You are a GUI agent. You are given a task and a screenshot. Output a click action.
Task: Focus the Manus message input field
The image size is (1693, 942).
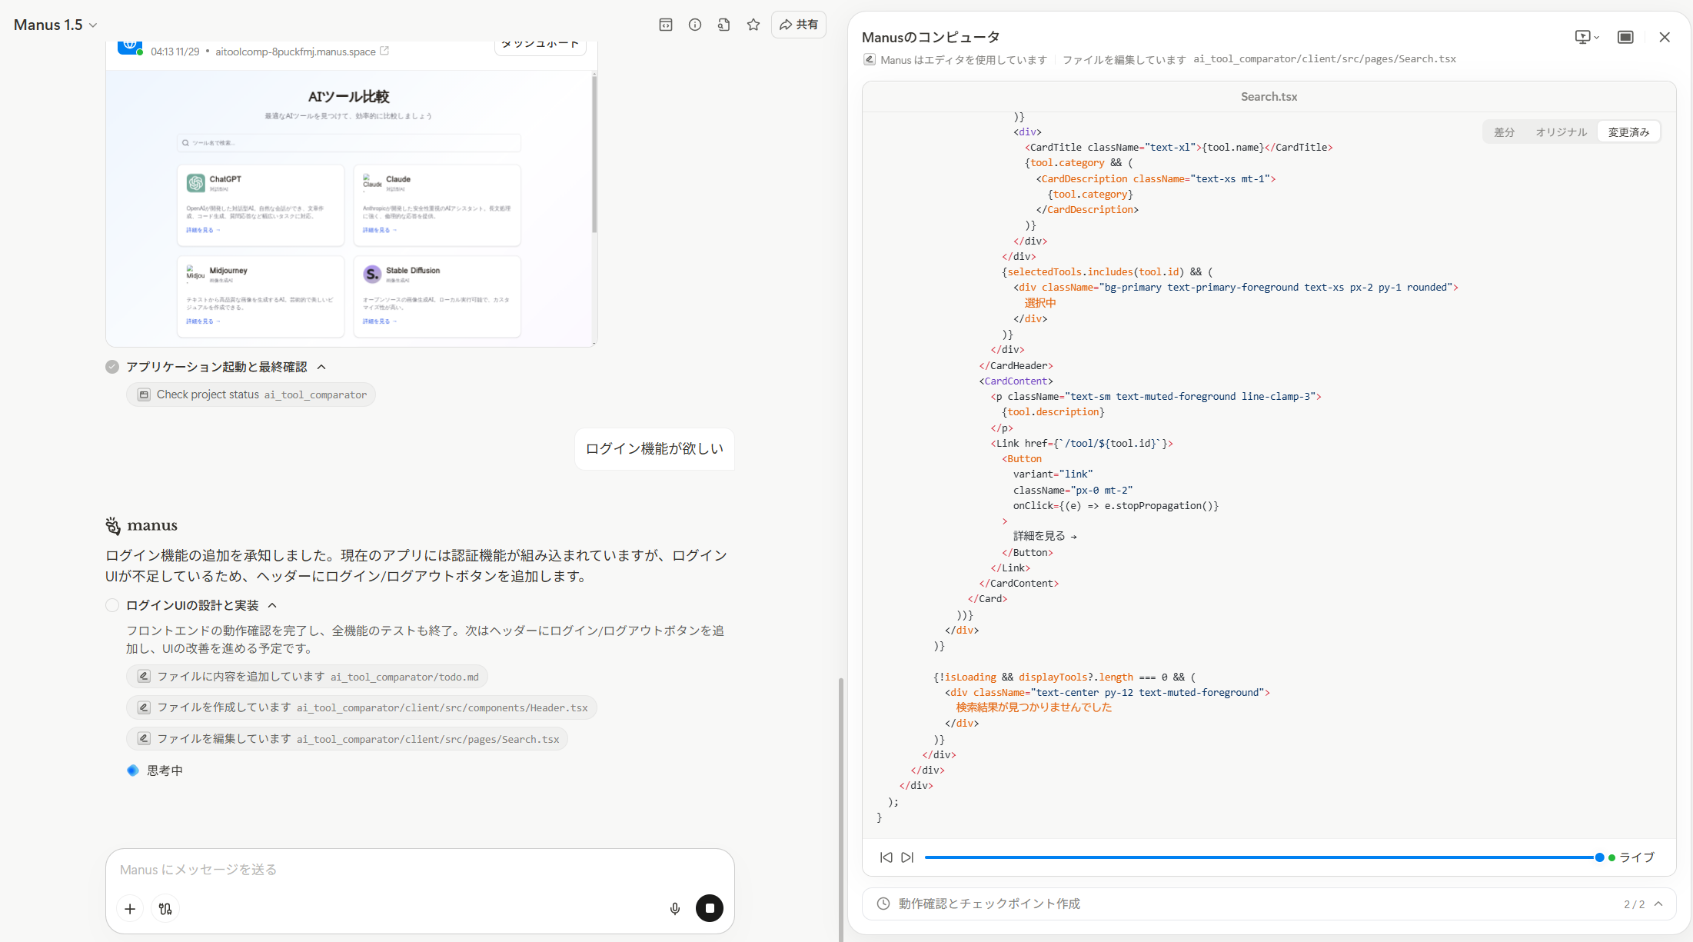tap(419, 870)
